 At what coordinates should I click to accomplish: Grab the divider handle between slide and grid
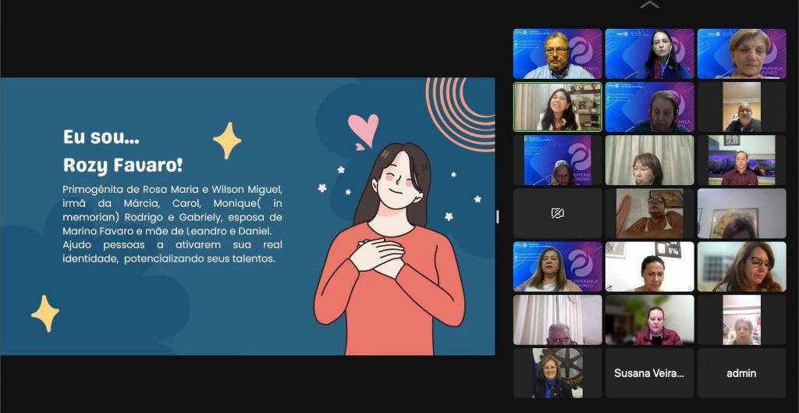[x=498, y=216]
